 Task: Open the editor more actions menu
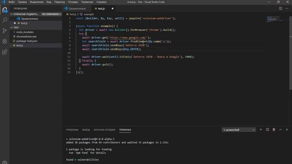[x=287, y=9]
